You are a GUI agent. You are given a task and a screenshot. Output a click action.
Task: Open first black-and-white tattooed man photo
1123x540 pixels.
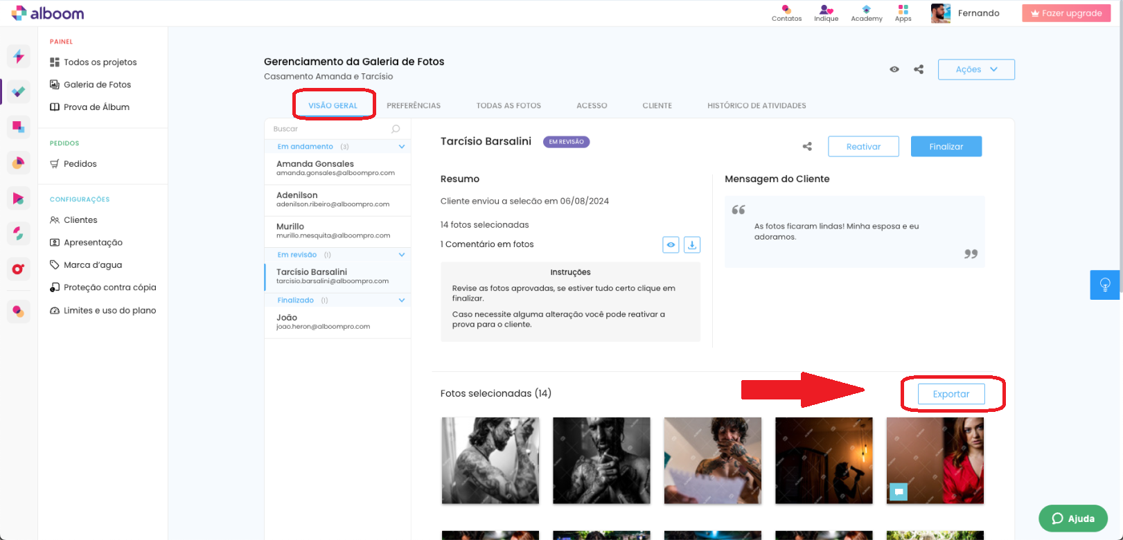click(490, 460)
